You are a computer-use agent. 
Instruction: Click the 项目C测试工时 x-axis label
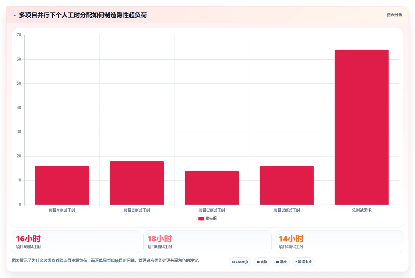[212, 210]
